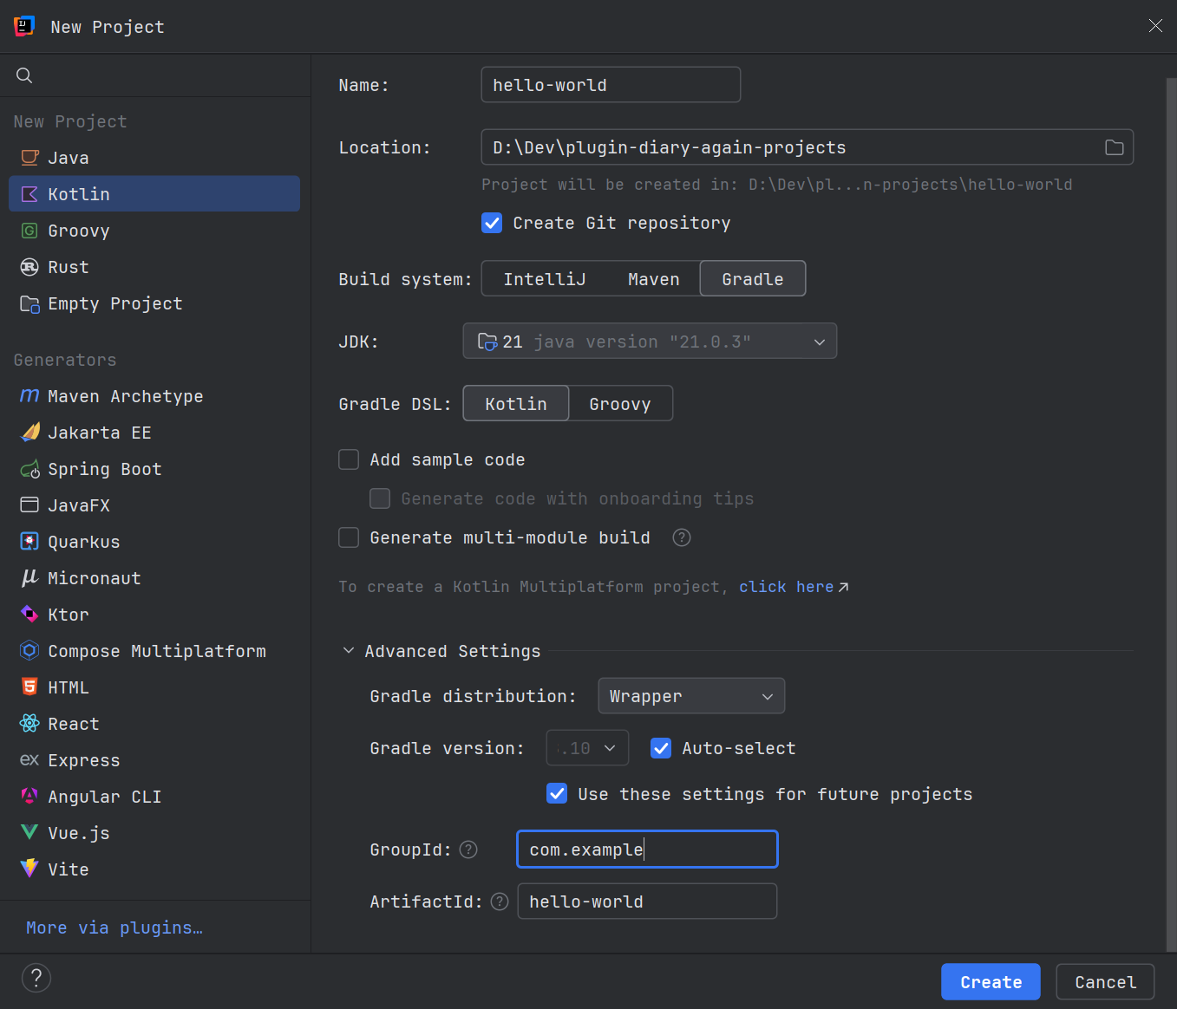Switch Build system to Maven
This screenshot has height=1009, width=1177.
(654, 278)
